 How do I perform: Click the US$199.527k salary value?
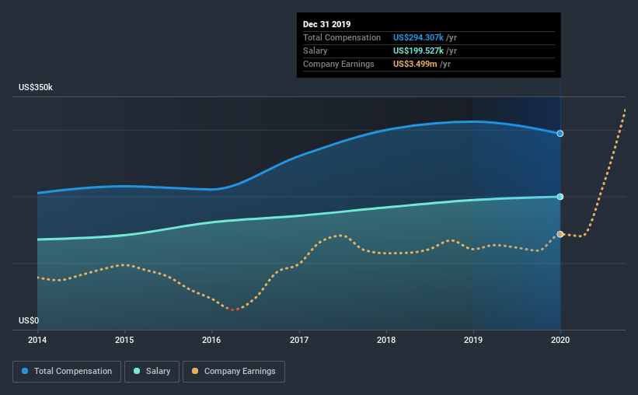click(418, 51)
